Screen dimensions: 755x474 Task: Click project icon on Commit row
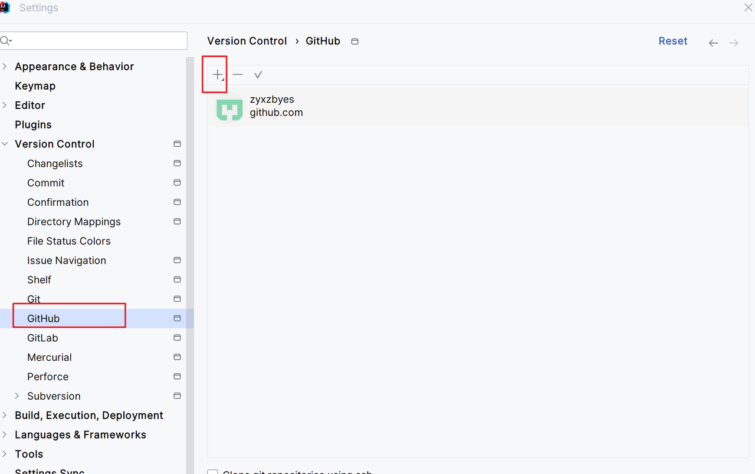point(177,183)
